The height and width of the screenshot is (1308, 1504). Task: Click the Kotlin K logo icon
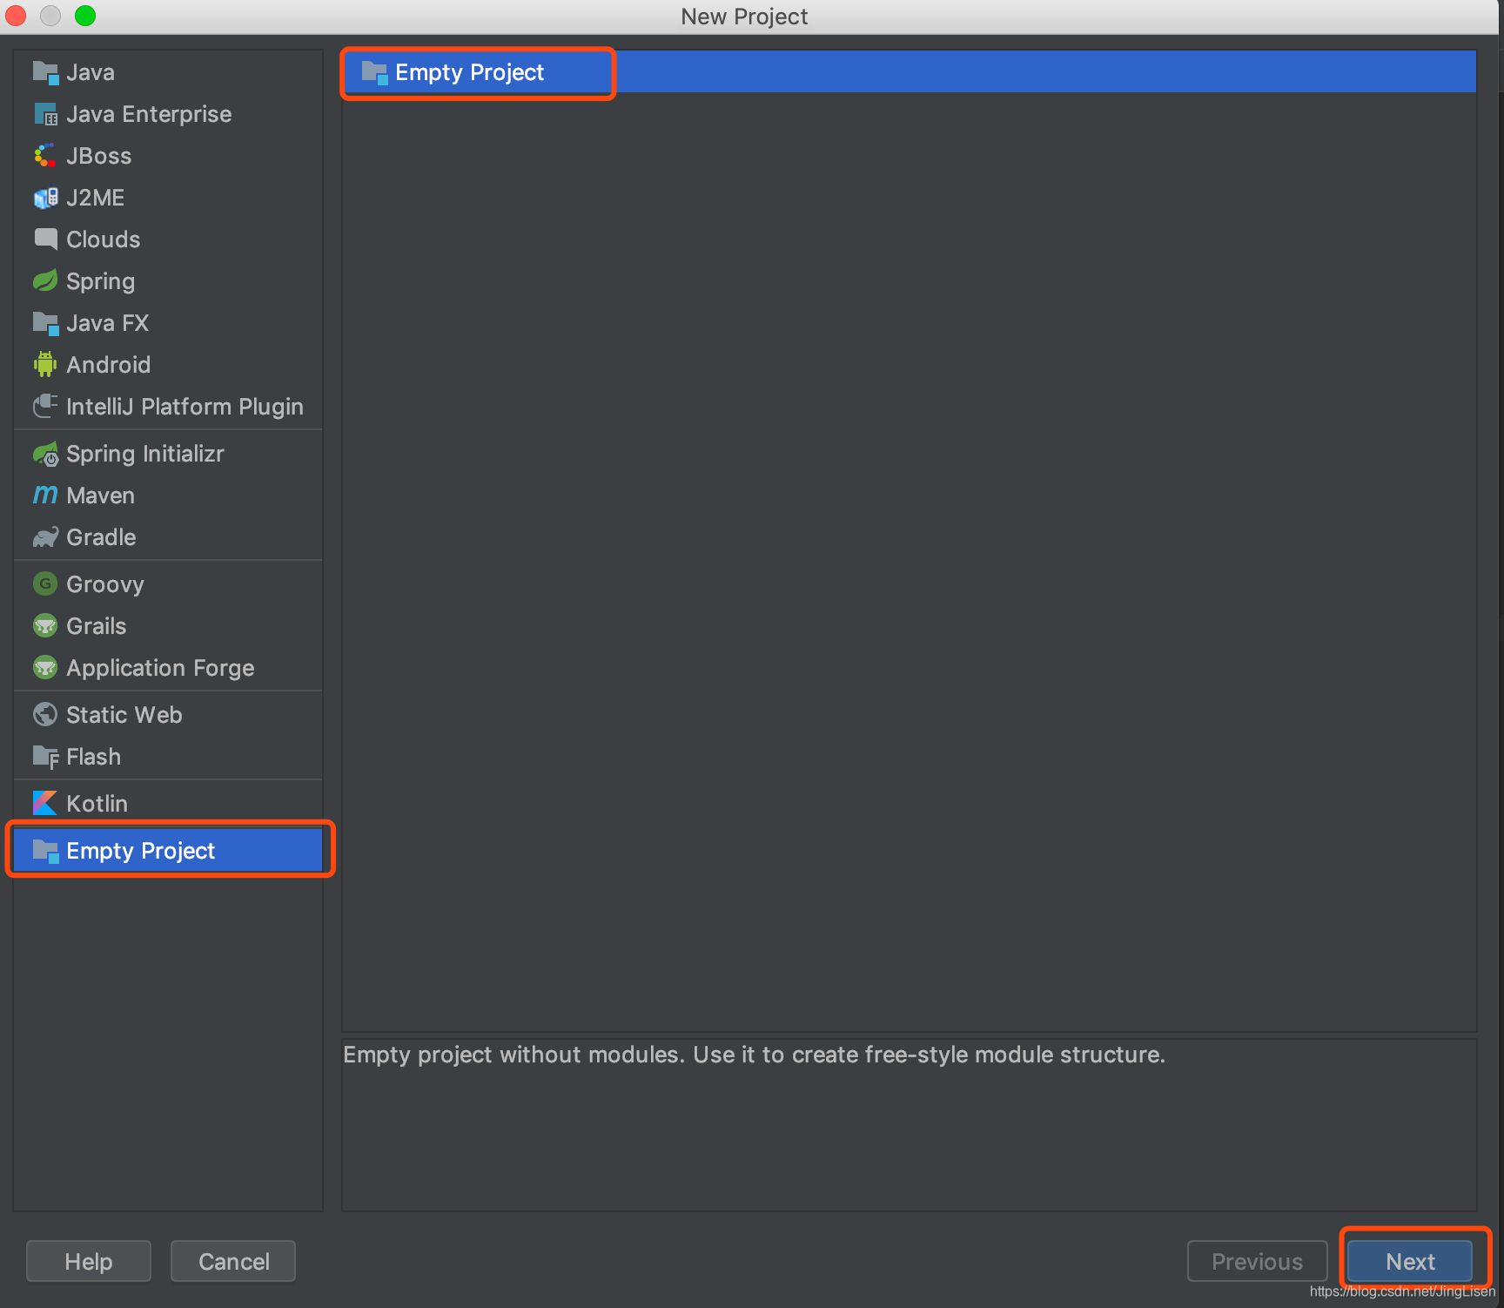pos(45,804)
